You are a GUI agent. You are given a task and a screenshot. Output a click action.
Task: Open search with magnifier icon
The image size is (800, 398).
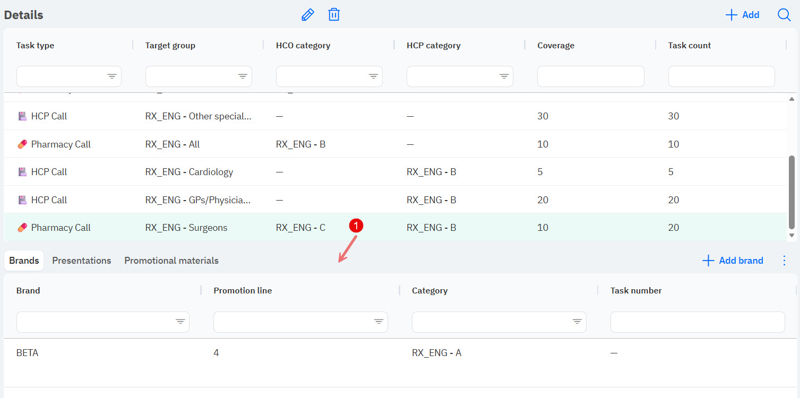[x=784, y=15]
